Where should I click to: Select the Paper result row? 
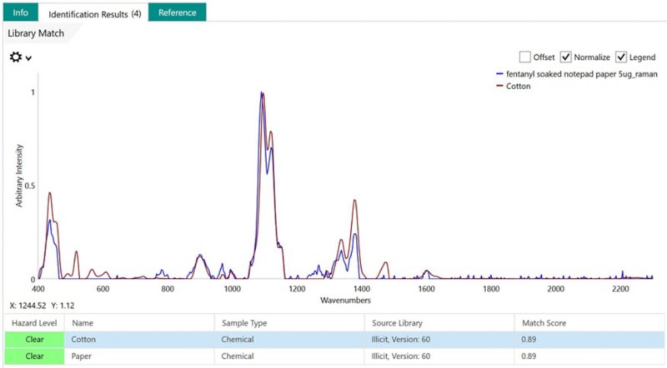click(x=334, y=356)
